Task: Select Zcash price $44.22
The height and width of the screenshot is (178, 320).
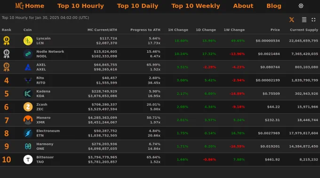Action: tap(273, 107)
